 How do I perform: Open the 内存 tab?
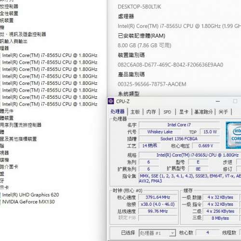(x=151, y=112)
